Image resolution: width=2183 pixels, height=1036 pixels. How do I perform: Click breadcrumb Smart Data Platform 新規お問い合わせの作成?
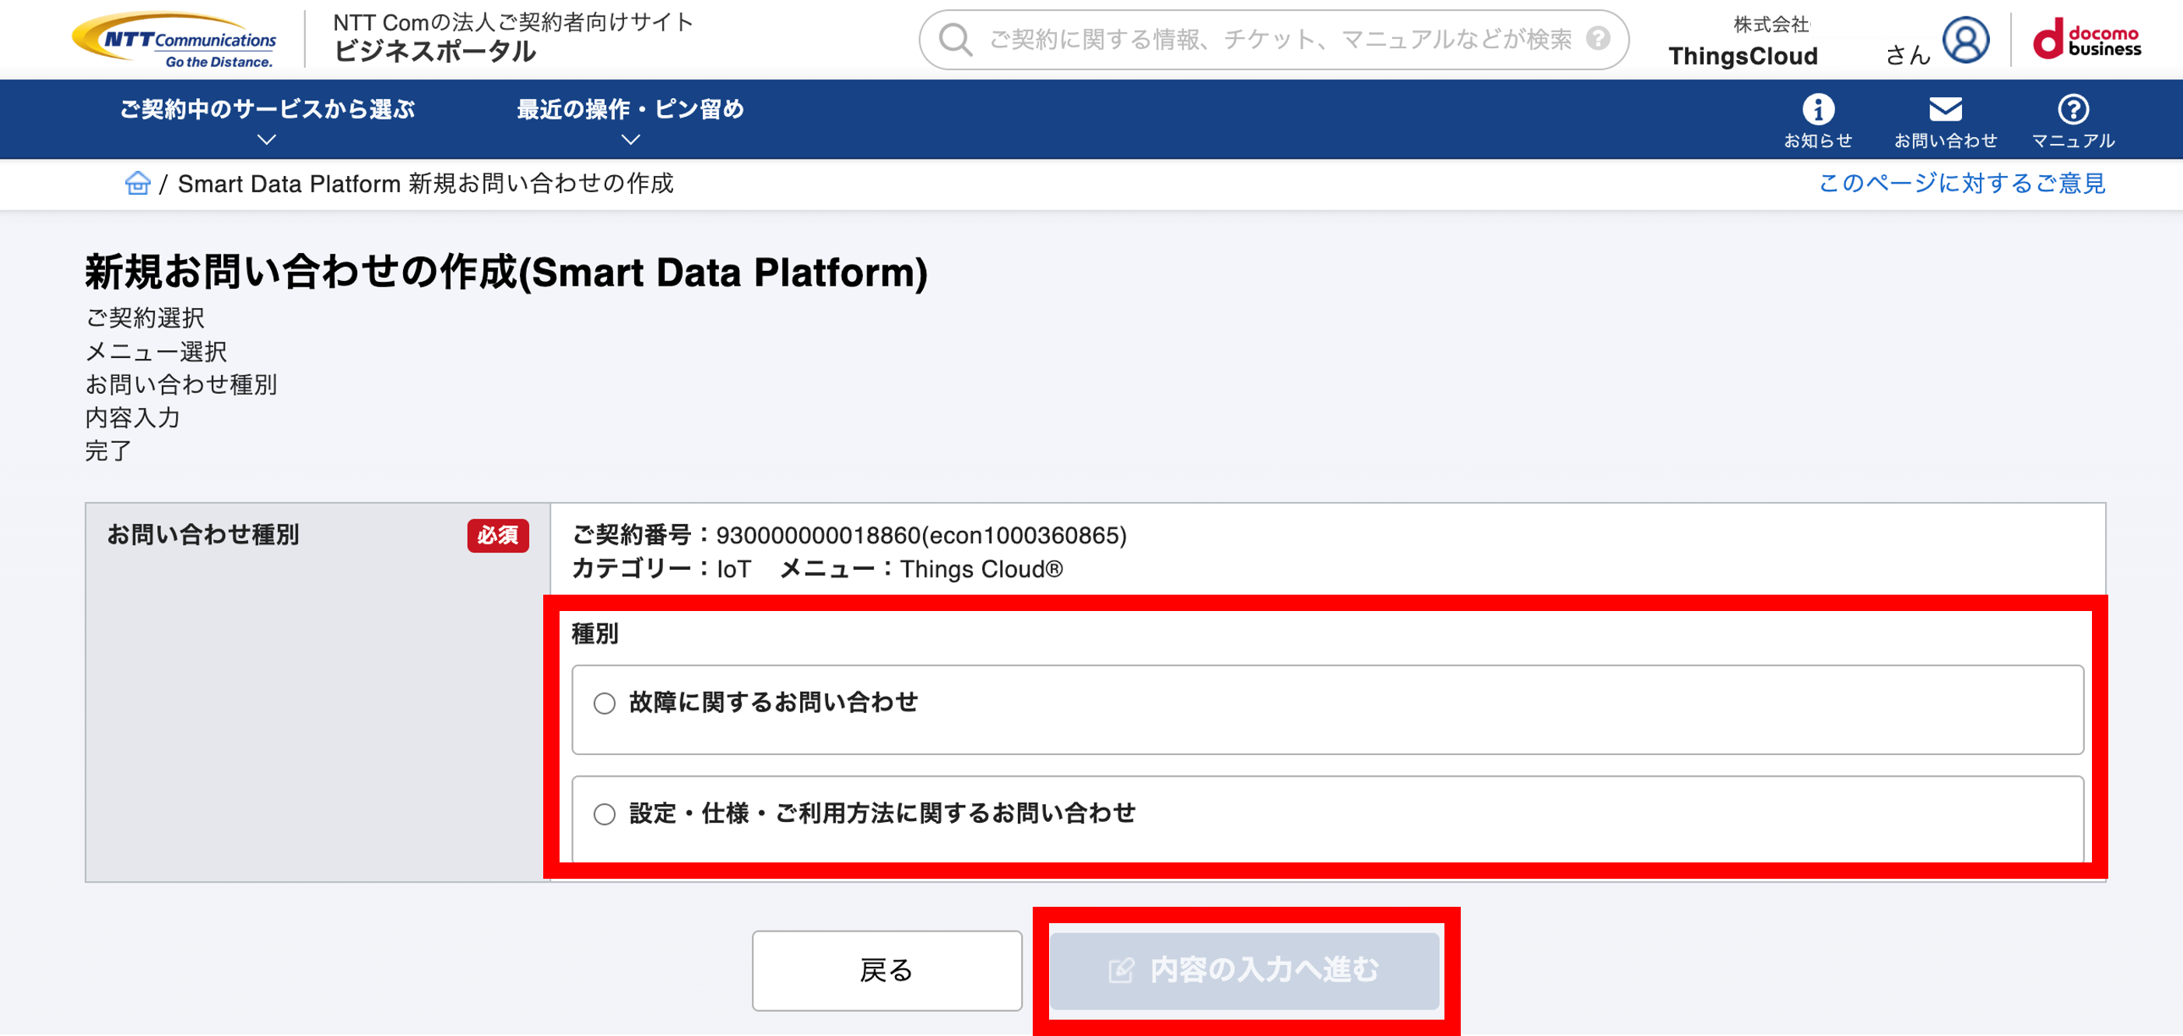tap(426, 183)
